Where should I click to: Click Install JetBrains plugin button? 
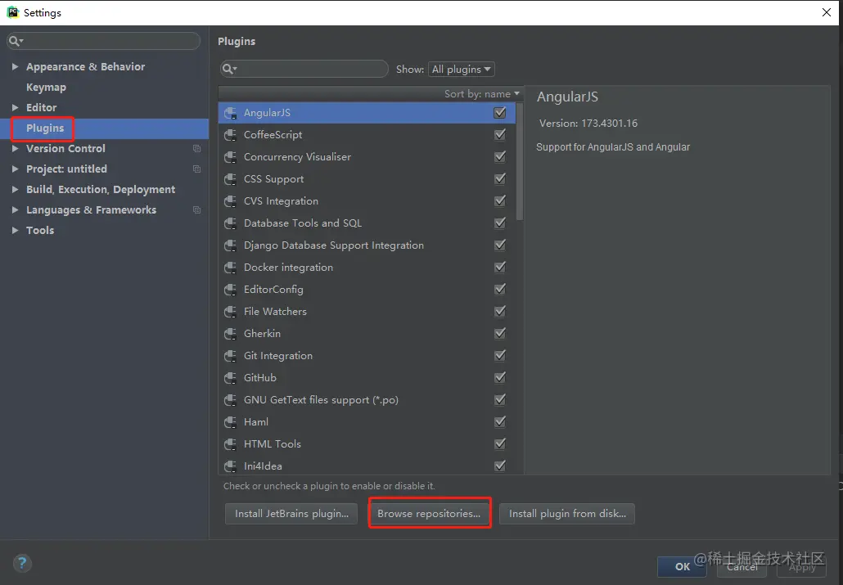pos(291,514)
